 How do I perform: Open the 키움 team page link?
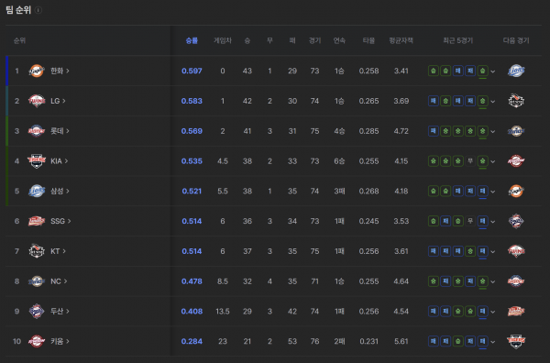[x=60, y=341]
